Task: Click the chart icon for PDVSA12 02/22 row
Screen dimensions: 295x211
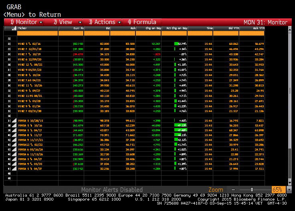Action: tap(14, 145)
